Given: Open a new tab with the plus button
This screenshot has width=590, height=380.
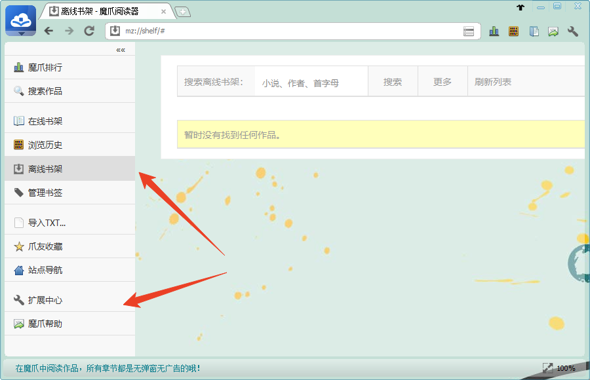Looking at the screenshot, I should point(182,12).
